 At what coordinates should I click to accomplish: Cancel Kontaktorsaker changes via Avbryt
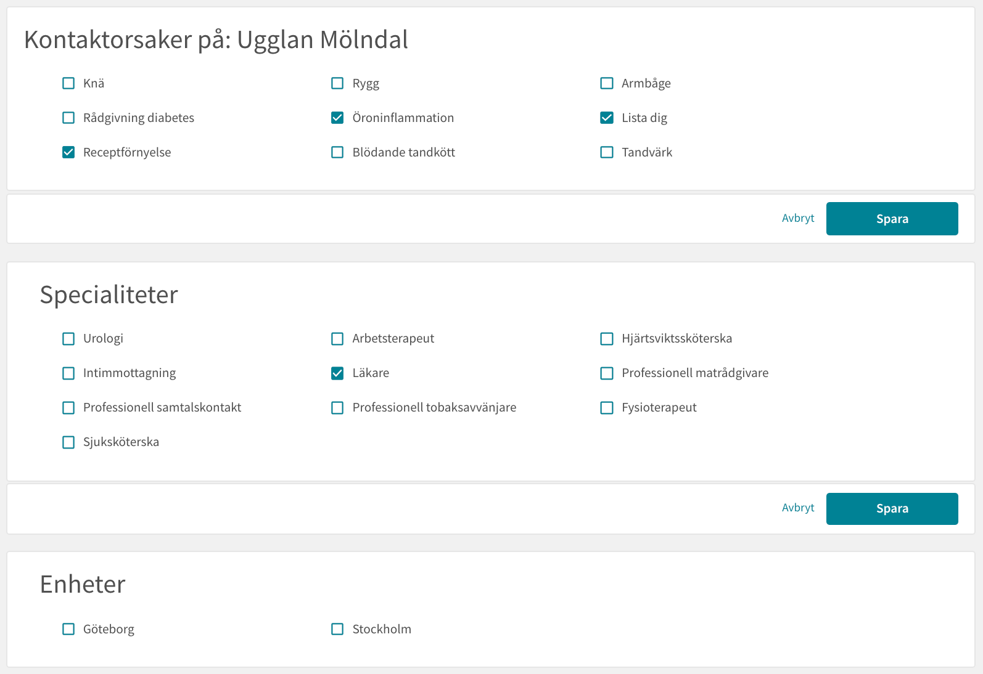pyautogui.click(x=798, y=218)
